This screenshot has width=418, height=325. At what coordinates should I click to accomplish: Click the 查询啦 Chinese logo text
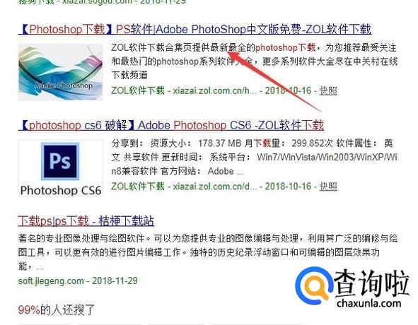[x=371, y=283]
